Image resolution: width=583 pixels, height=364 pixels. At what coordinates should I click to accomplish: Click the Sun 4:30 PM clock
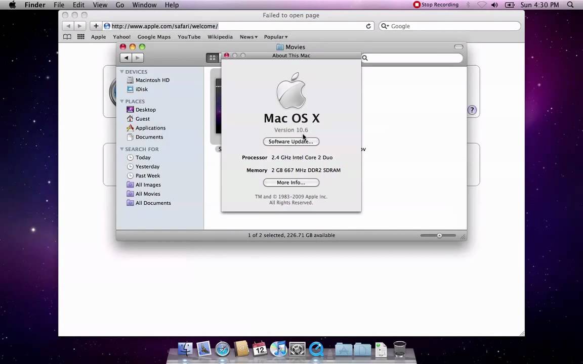[539, 5]
